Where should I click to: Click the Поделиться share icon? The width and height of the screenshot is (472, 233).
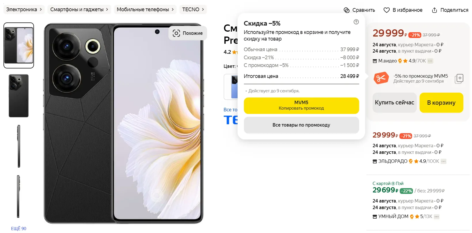(434, 10)
